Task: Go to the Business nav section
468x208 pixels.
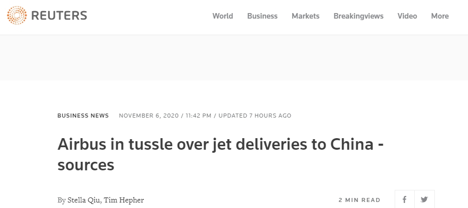Action: [262, 16]
